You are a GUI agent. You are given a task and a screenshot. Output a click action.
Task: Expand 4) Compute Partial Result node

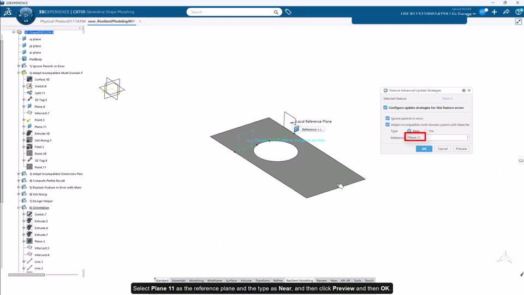(x=19, y=181)
